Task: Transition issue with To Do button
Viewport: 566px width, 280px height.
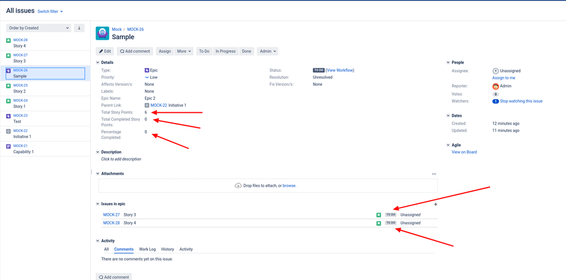Action: coord(205,52)
